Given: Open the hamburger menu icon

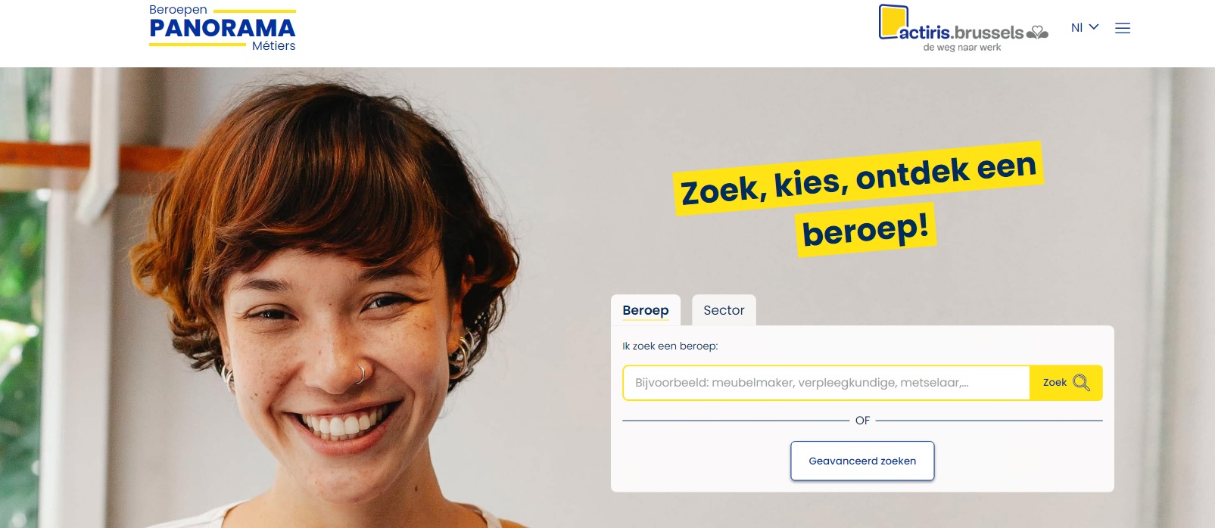Looking at the screenshot, I should [x=1123, y=28].
